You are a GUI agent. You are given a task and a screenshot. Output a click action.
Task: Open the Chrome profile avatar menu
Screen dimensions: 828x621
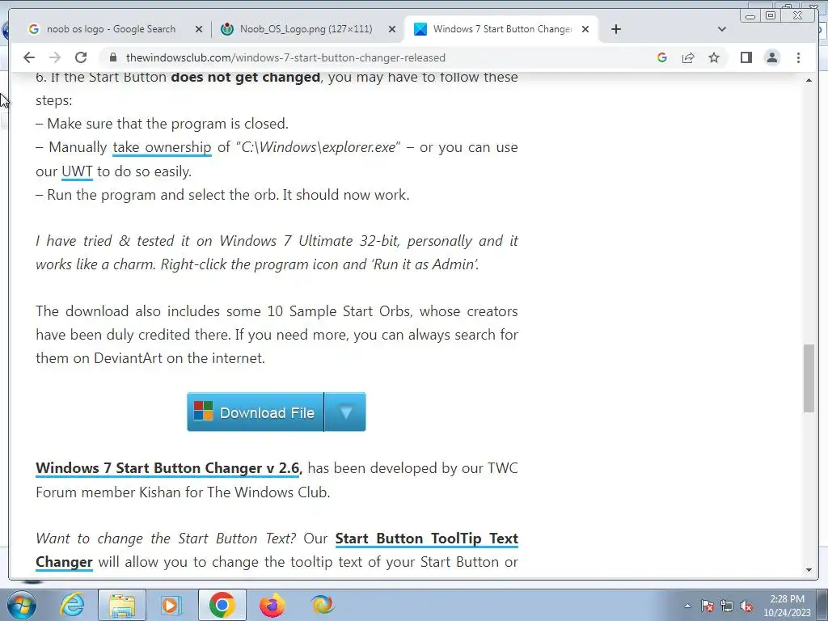[x=772, y=57]
